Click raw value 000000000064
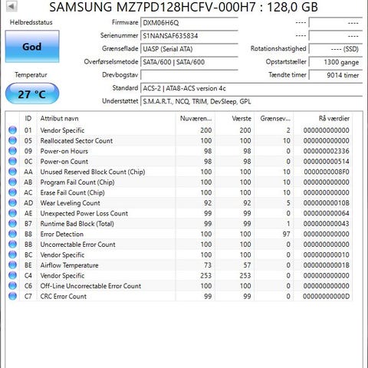This screenshot has height=368, width=368. 326,213
